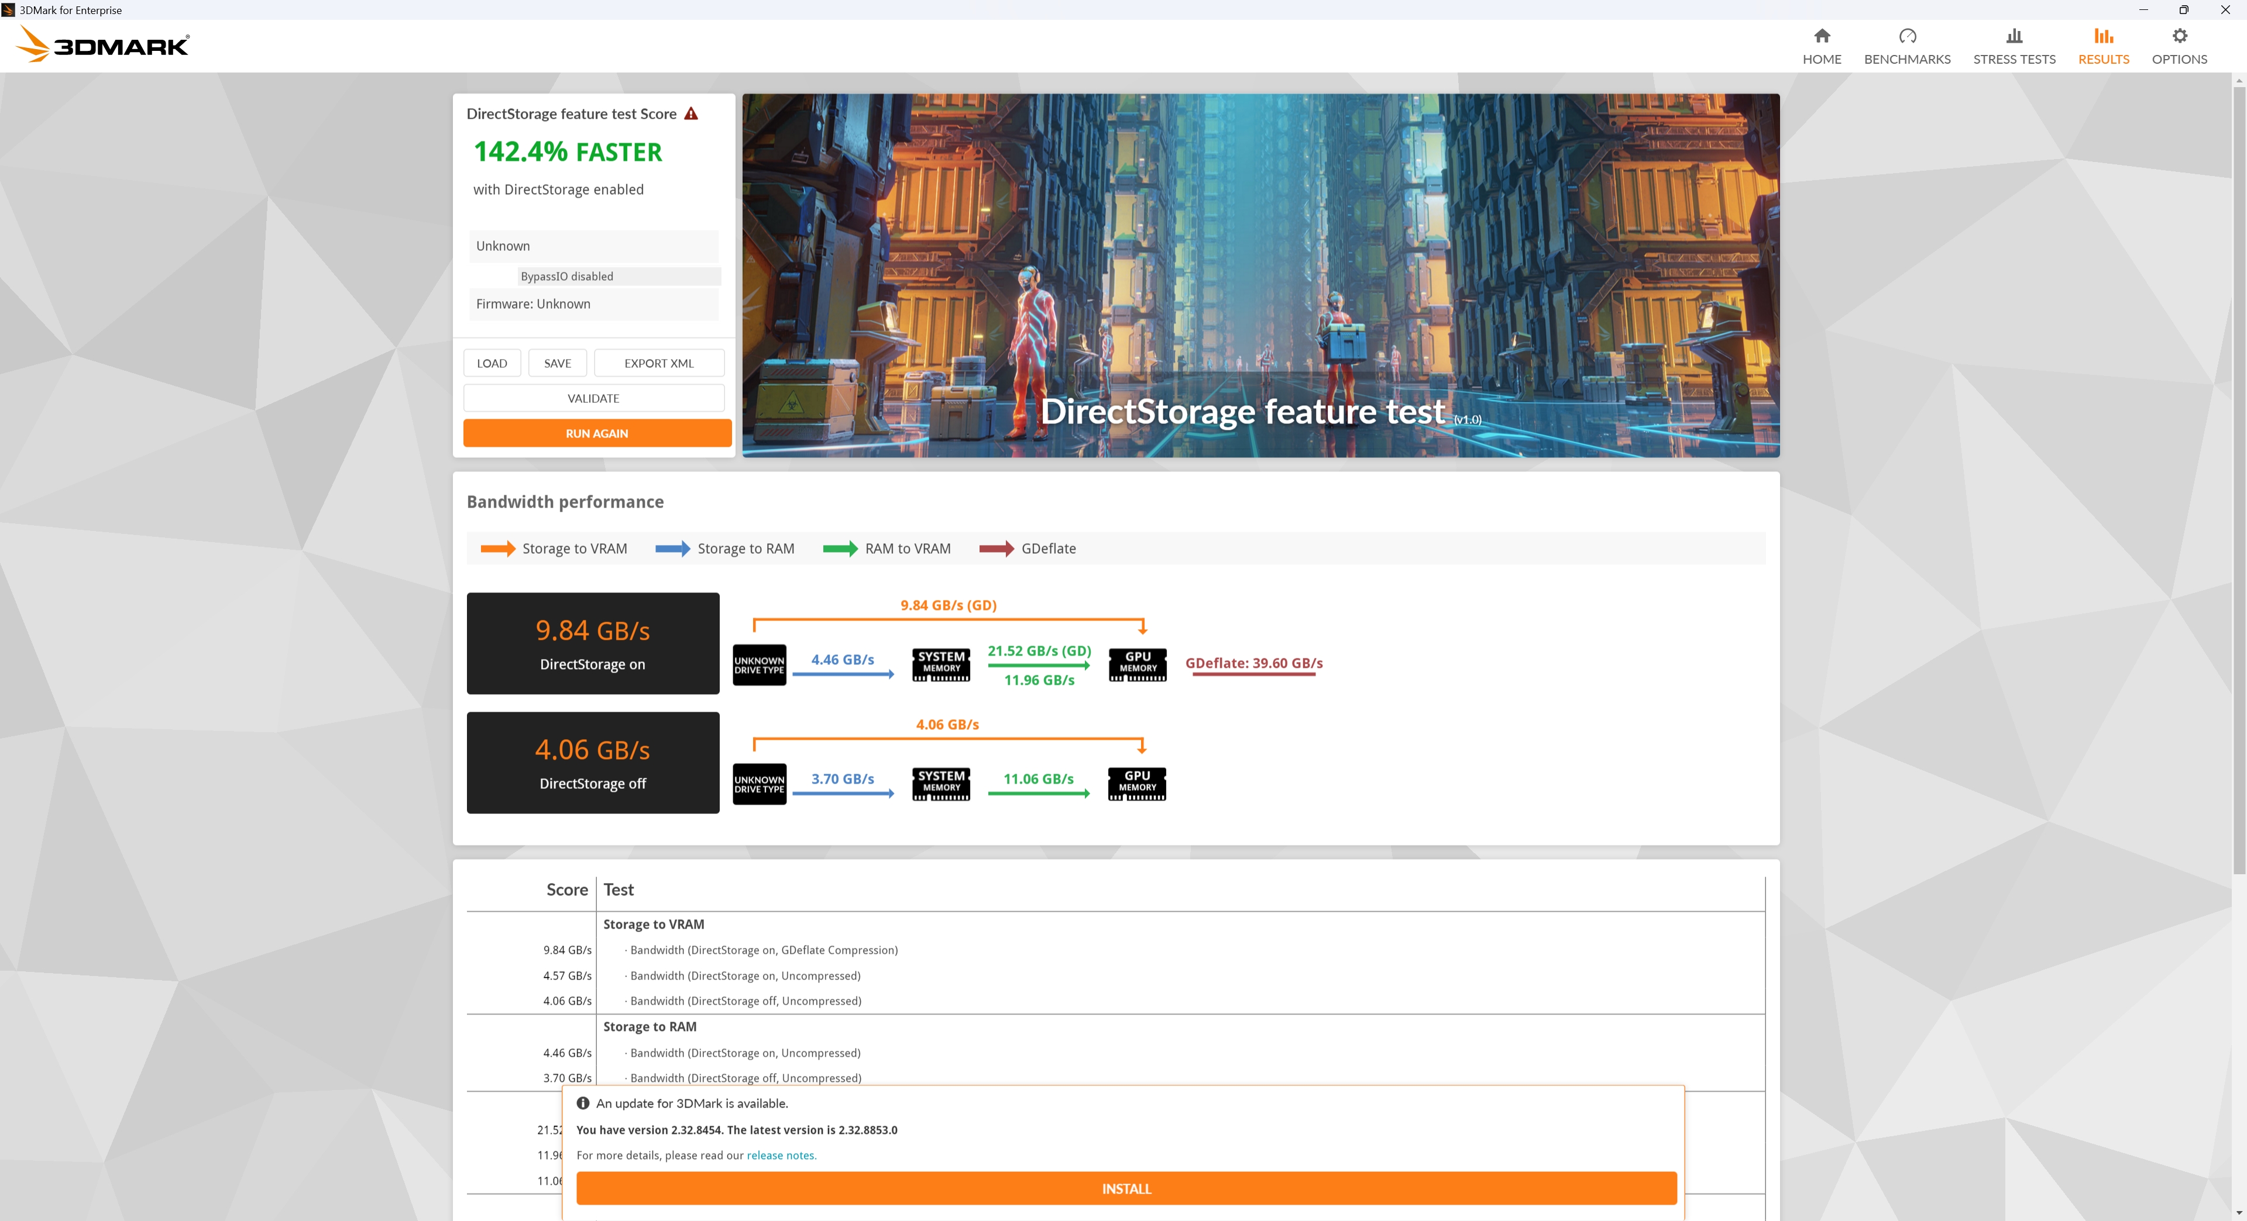Click the GPU Memory chip icon, DirectStorage on
2247x1221 pixels.
(1138, 664)
